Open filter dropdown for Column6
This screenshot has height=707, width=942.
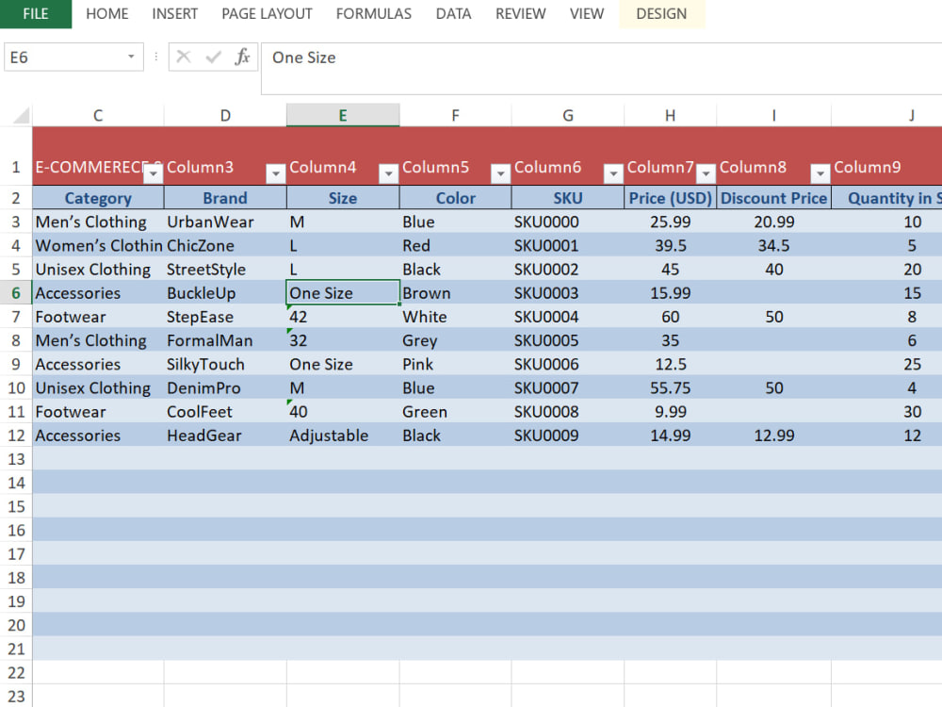613,173
